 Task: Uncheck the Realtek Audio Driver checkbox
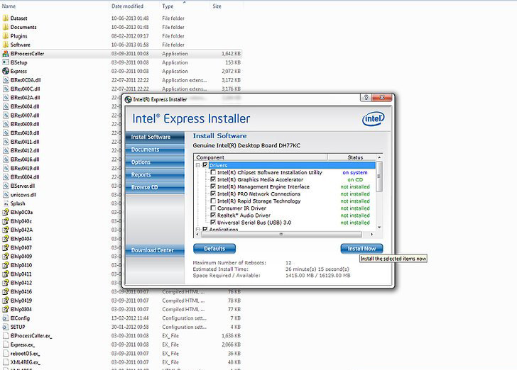(x=213, y=215)
